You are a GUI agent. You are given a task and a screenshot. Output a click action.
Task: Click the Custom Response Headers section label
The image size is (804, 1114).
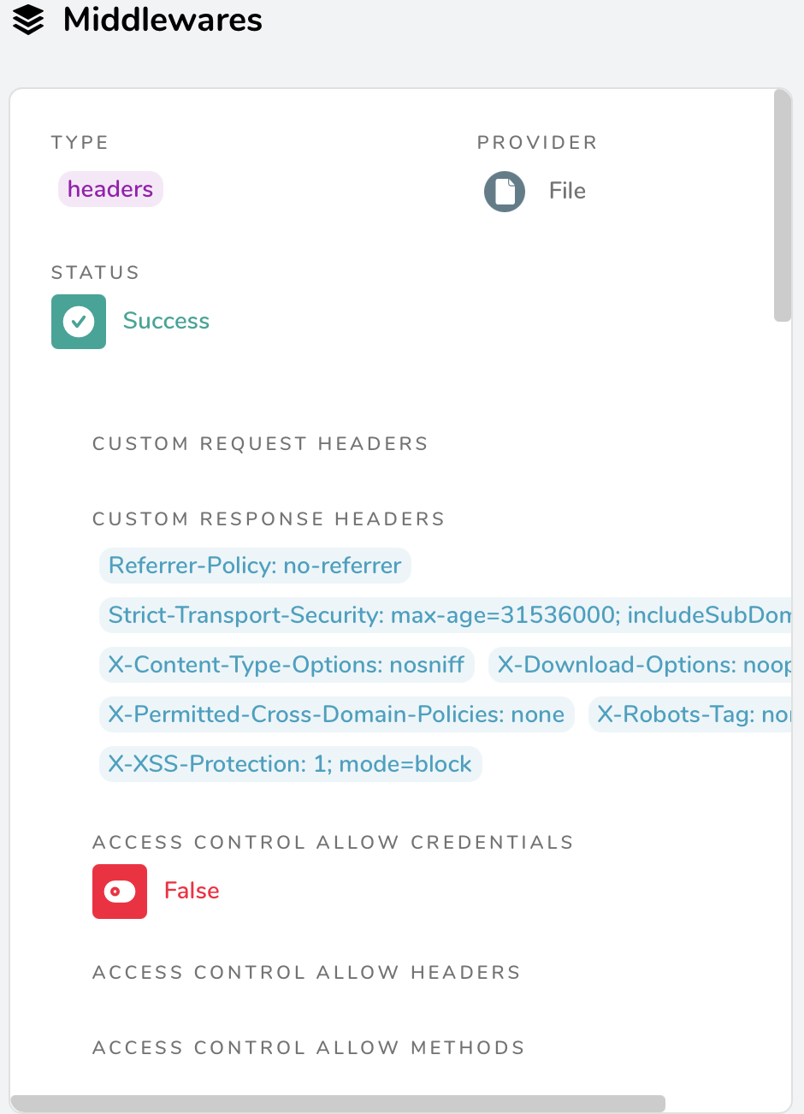tap(269, 519)
